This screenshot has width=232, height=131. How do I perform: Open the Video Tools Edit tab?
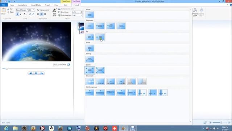pos(66,5)
